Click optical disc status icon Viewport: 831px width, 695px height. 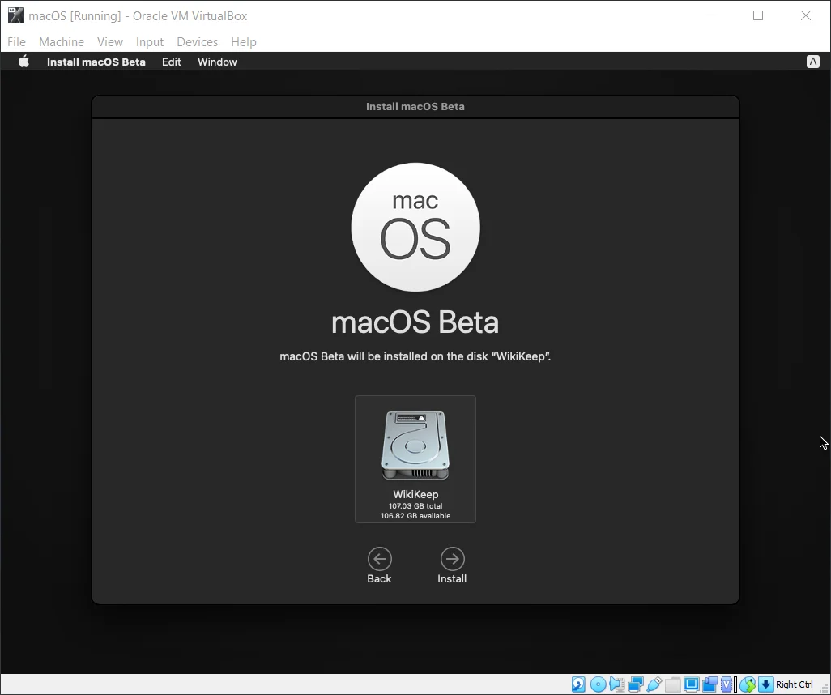tap(599, 684)
